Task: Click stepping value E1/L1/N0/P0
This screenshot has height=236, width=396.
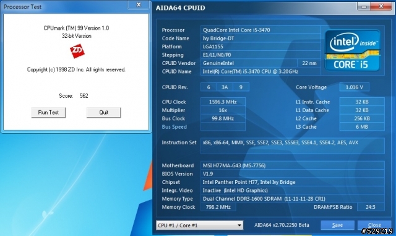Action: click(x=260, y=55)
